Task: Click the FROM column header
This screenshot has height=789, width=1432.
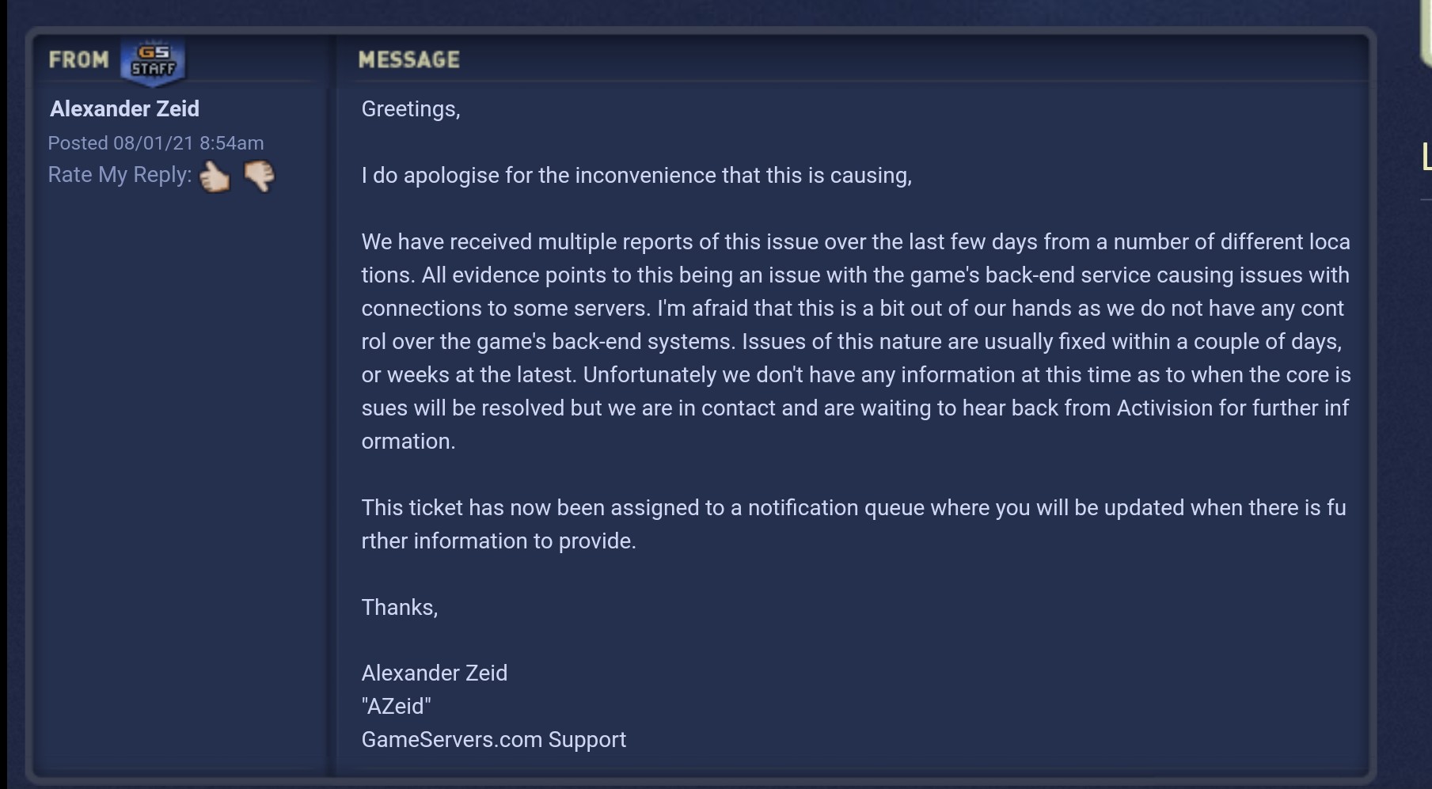Action: pos(78,60)
